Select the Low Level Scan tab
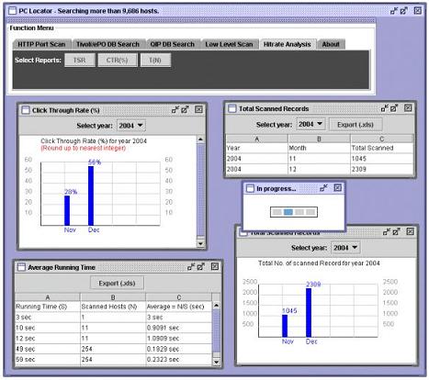 (229, 44)
